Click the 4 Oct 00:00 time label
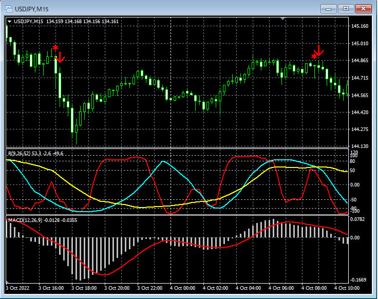 pyautogui.click(x=182, y=288)
